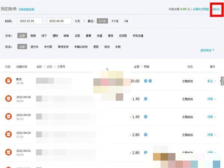Open the 备注 dropdown for yesterday's transaction
The width and height of the screenshot is (224, 168).
click(x=211, y=81)
